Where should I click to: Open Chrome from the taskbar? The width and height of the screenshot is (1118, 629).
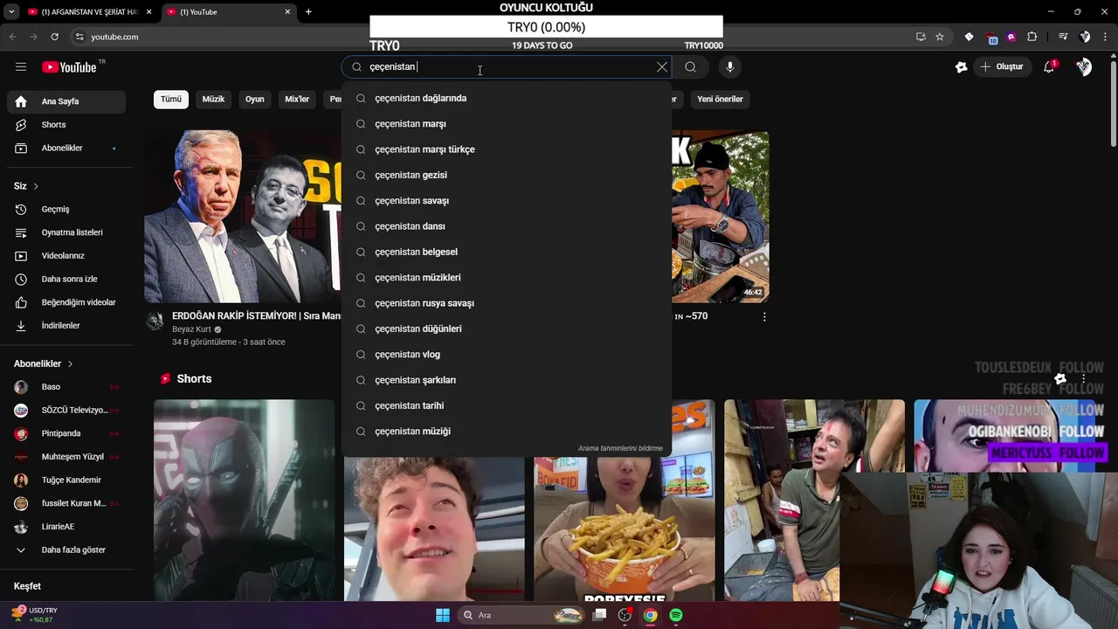click(x=650, y=615)
